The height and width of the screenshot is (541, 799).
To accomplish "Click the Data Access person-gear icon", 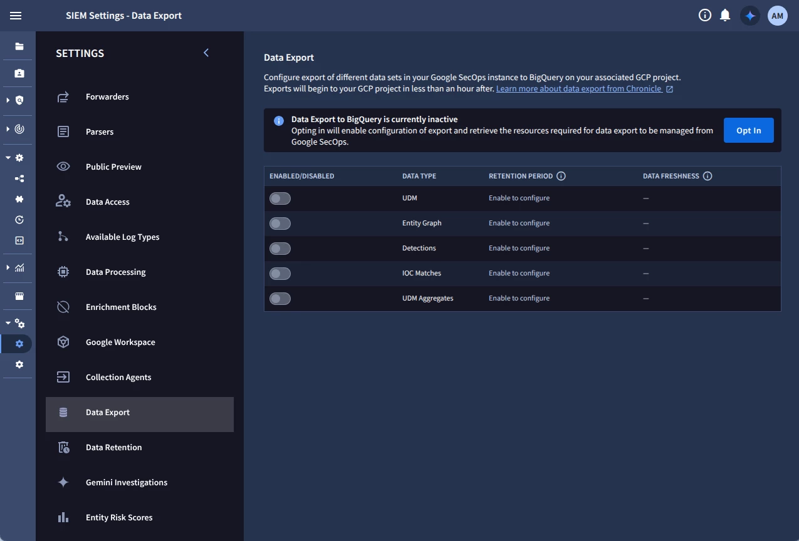I will 63,202.
